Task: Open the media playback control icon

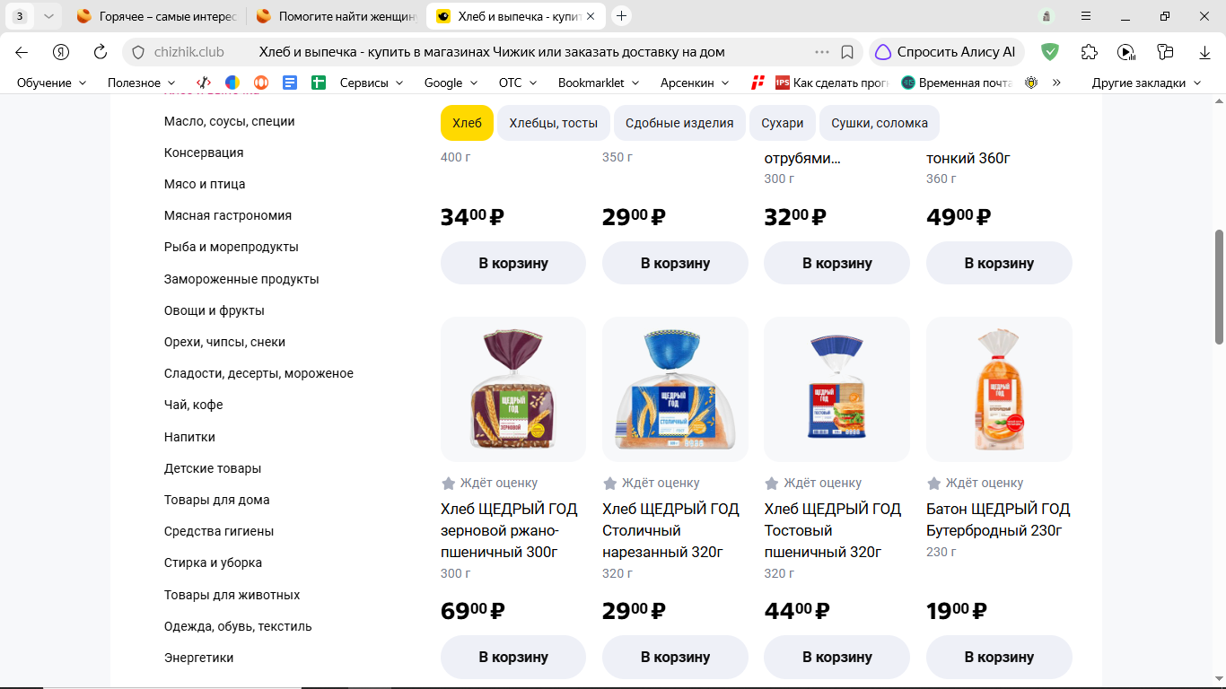Action: pos(1126,52)
